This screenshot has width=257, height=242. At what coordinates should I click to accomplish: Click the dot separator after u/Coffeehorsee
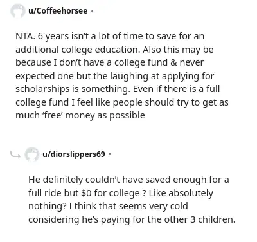point(92,11)
